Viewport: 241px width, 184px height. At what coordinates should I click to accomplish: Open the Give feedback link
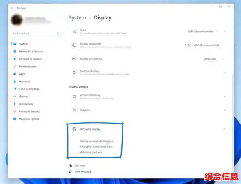pos(83,172)
